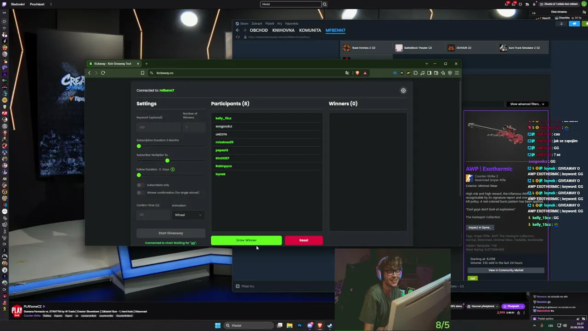Open File Explorer from taskbar
Image resolution: width=588 pixels, height=331 pixels.
tap(289, 325)
